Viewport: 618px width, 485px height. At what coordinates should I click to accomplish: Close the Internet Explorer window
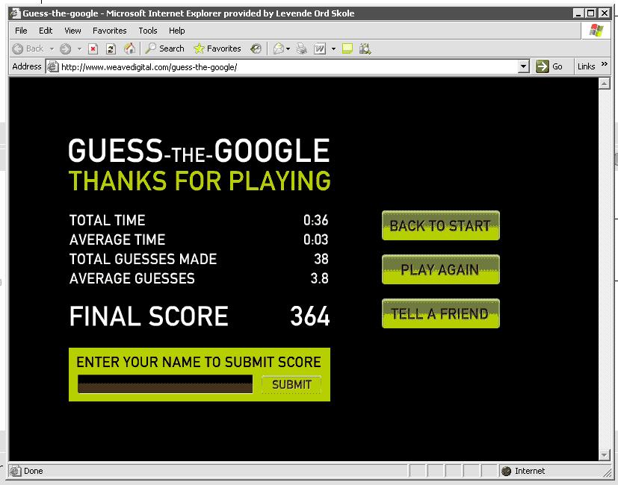[605, 13]
